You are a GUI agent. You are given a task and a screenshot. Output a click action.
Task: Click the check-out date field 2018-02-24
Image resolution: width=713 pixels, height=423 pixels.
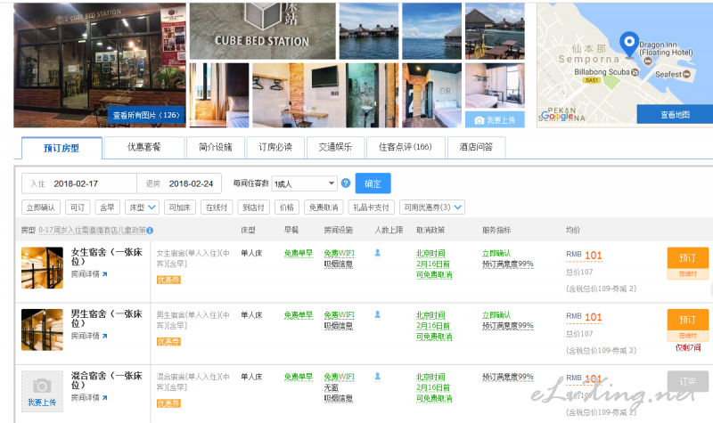pyautogui.click(x=179, y=183)
